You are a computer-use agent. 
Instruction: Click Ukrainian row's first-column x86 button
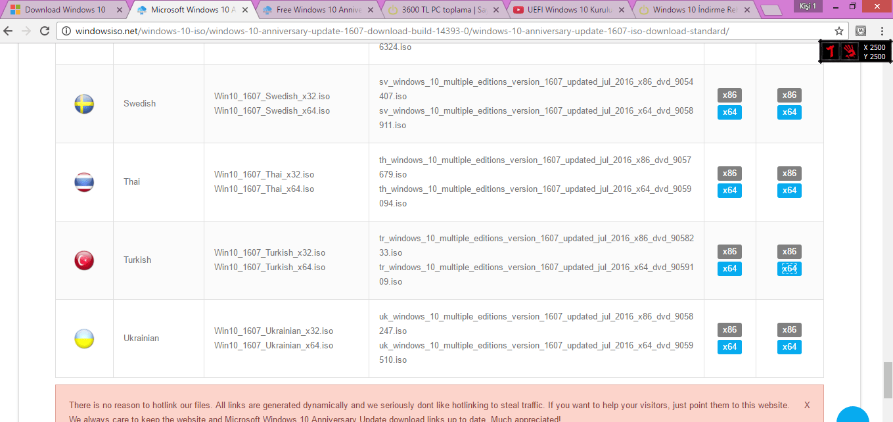pos(729,330)
